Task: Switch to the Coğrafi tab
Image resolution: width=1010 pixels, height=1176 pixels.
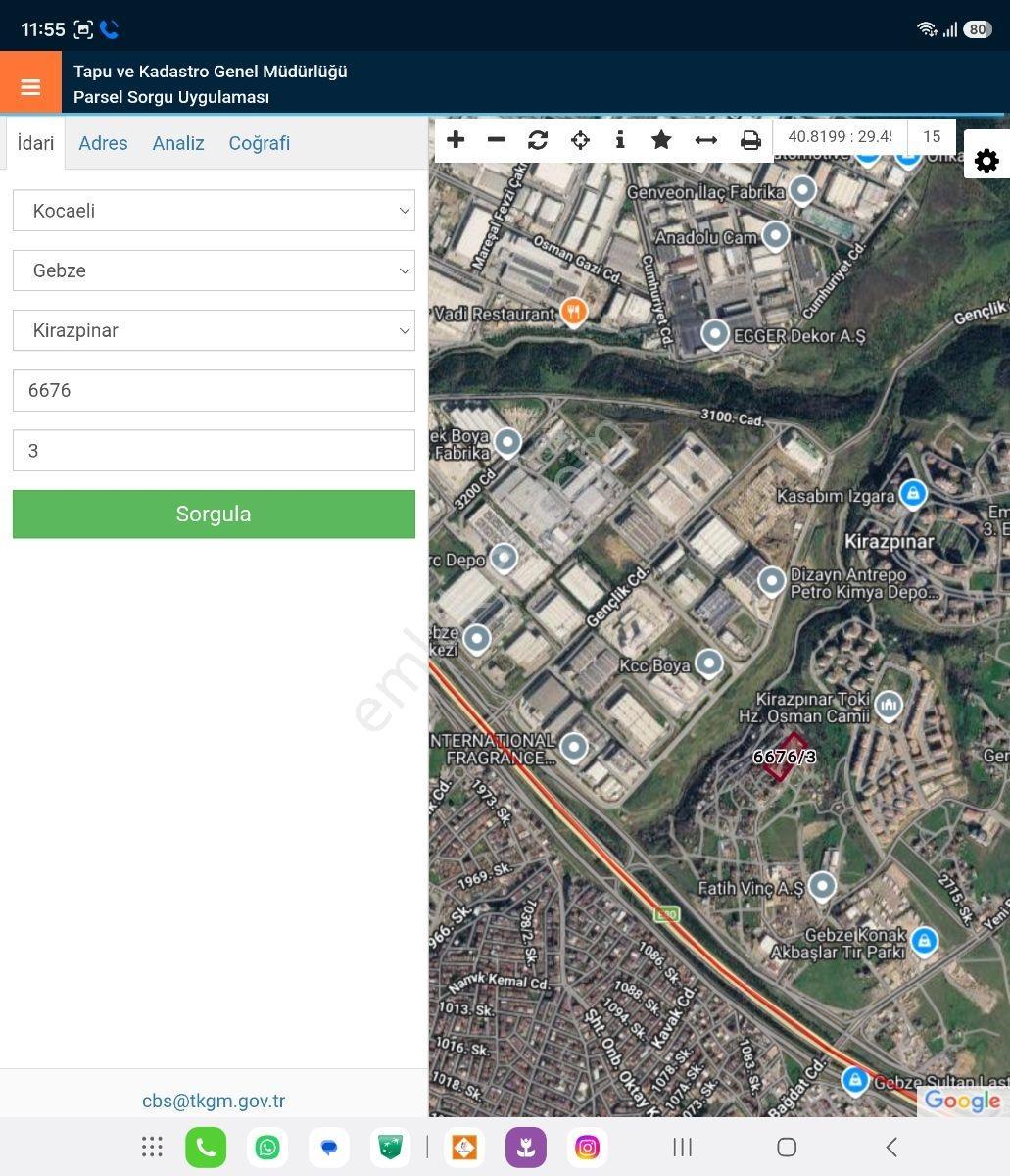Action: point(260,143)
